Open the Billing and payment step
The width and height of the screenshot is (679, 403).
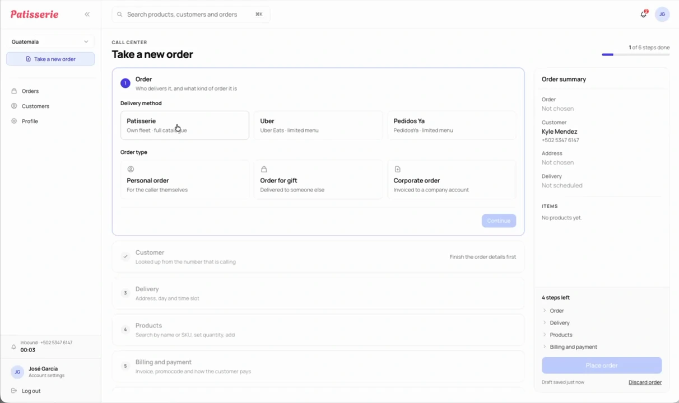[318, 366]
